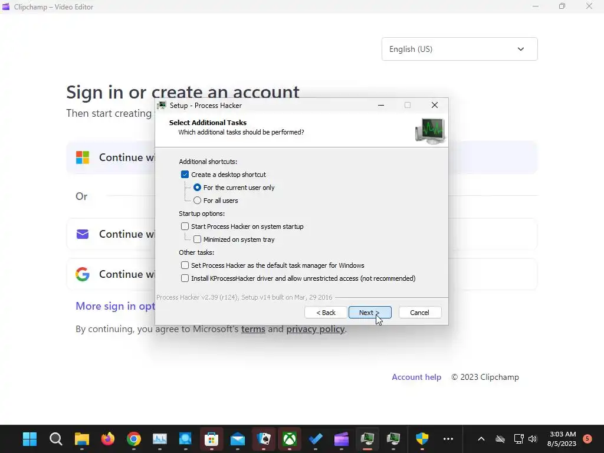Open the More sign in options link
604x453 pixels.
pyautogui.click(x=115, y=306)
